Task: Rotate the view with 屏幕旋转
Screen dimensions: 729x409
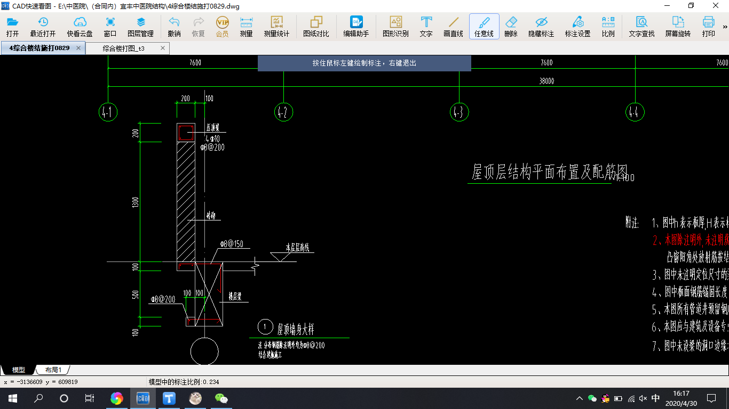Action: (678, 27)
